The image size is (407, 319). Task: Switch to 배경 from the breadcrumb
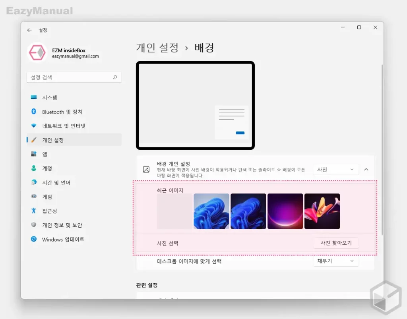click(x=204, y=48)
